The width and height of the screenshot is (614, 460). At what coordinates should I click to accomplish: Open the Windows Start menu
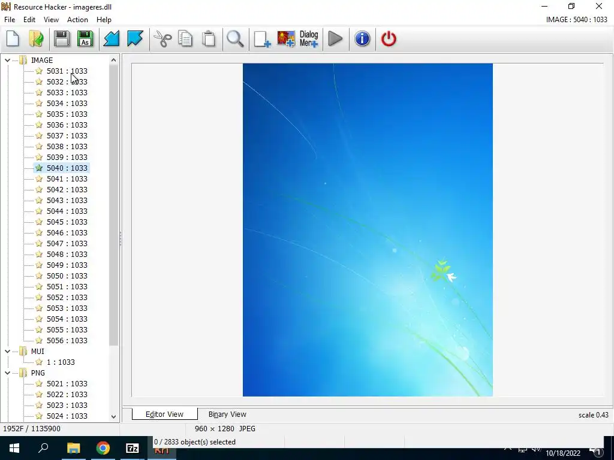pyautogui.click(x=14, y=448)
